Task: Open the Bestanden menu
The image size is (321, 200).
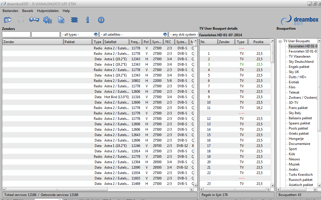Action: 11,11
